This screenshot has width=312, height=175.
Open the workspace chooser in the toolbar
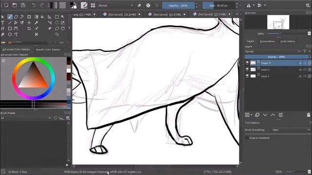point(308,5)
